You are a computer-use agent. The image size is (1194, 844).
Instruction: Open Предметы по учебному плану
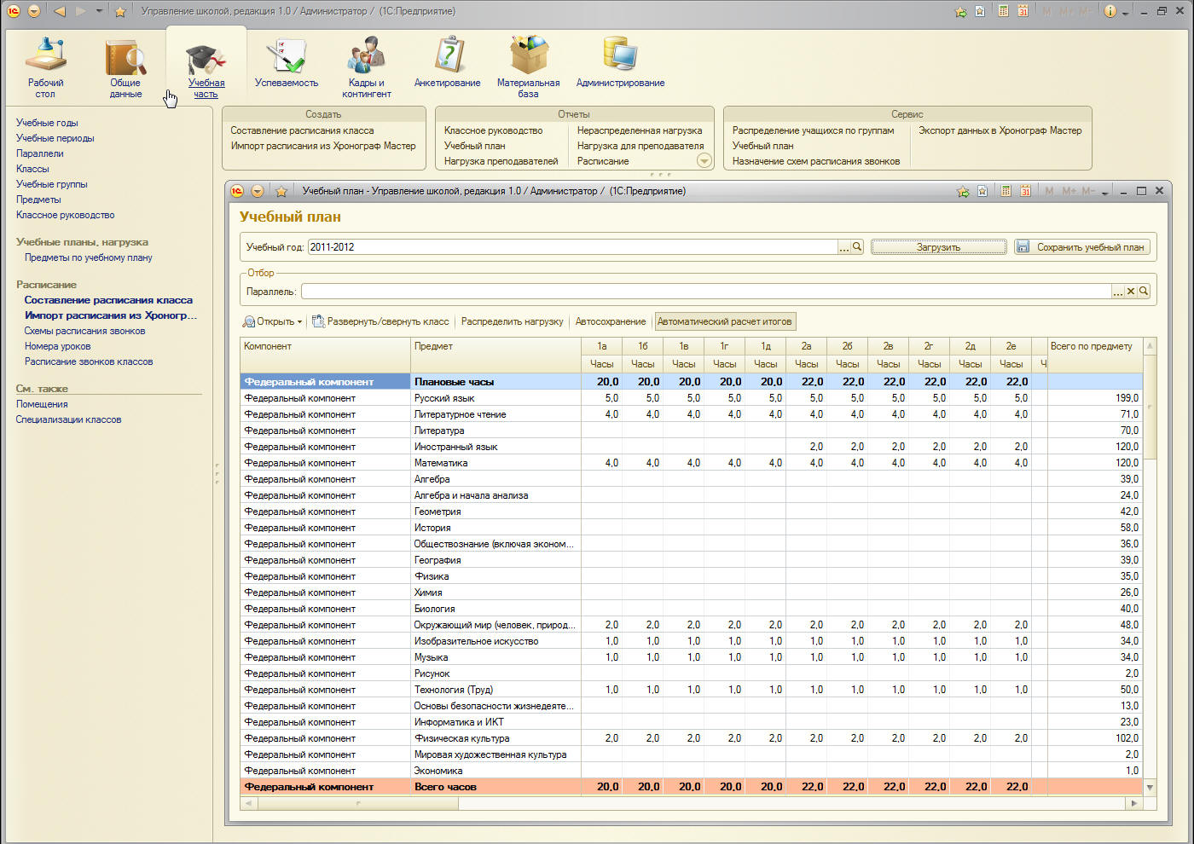[x=89, y=257]
